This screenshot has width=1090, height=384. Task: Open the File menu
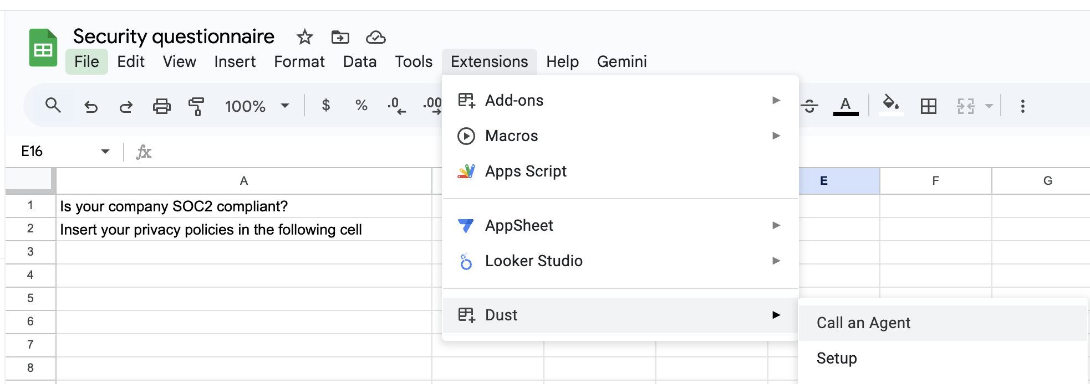(86, 61)
